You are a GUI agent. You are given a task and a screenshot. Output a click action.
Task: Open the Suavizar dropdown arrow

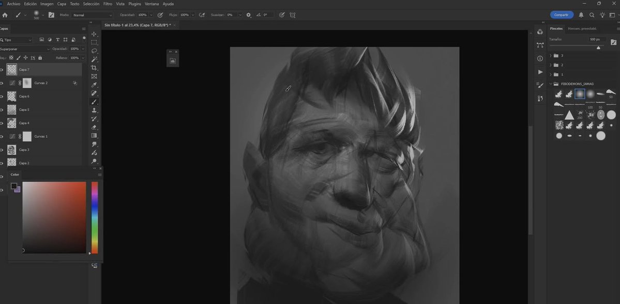coord(240,15)
